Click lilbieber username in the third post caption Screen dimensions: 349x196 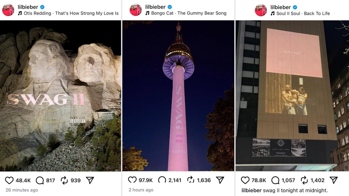(x=251, y=190)
